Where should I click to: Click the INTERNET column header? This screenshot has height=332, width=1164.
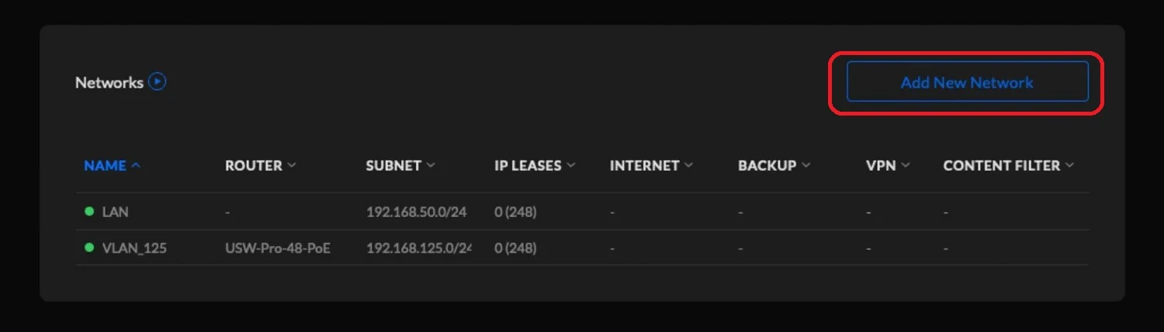pos(644,165)
